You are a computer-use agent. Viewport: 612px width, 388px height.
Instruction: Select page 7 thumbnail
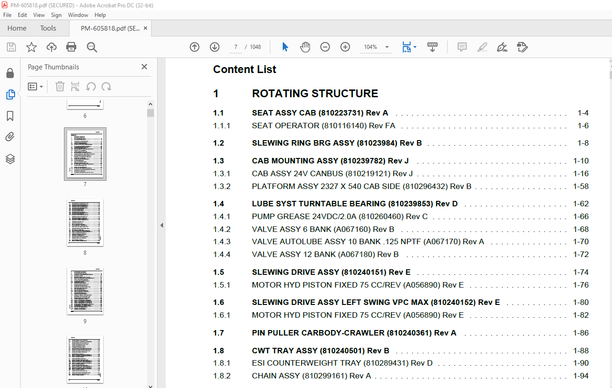tap(85, 154)
